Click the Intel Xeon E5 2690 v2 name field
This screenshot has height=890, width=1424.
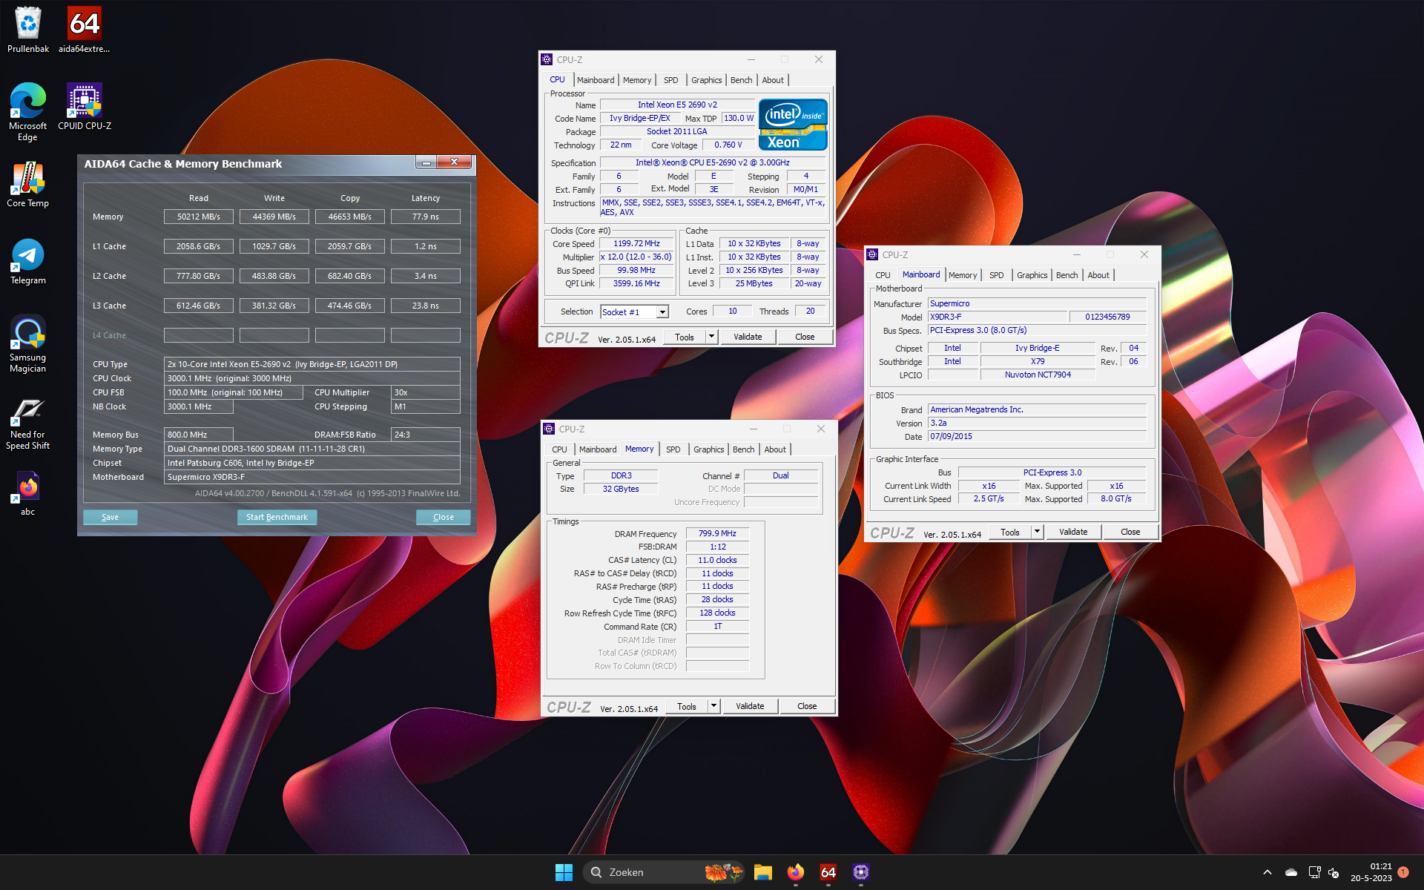click(x=677, y=105)
